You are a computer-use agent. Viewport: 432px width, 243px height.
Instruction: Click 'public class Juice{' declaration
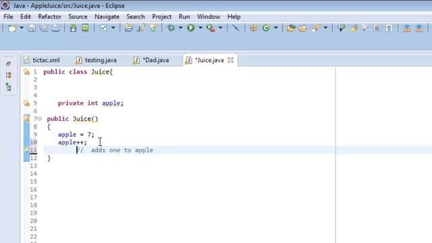pos(78,72)
